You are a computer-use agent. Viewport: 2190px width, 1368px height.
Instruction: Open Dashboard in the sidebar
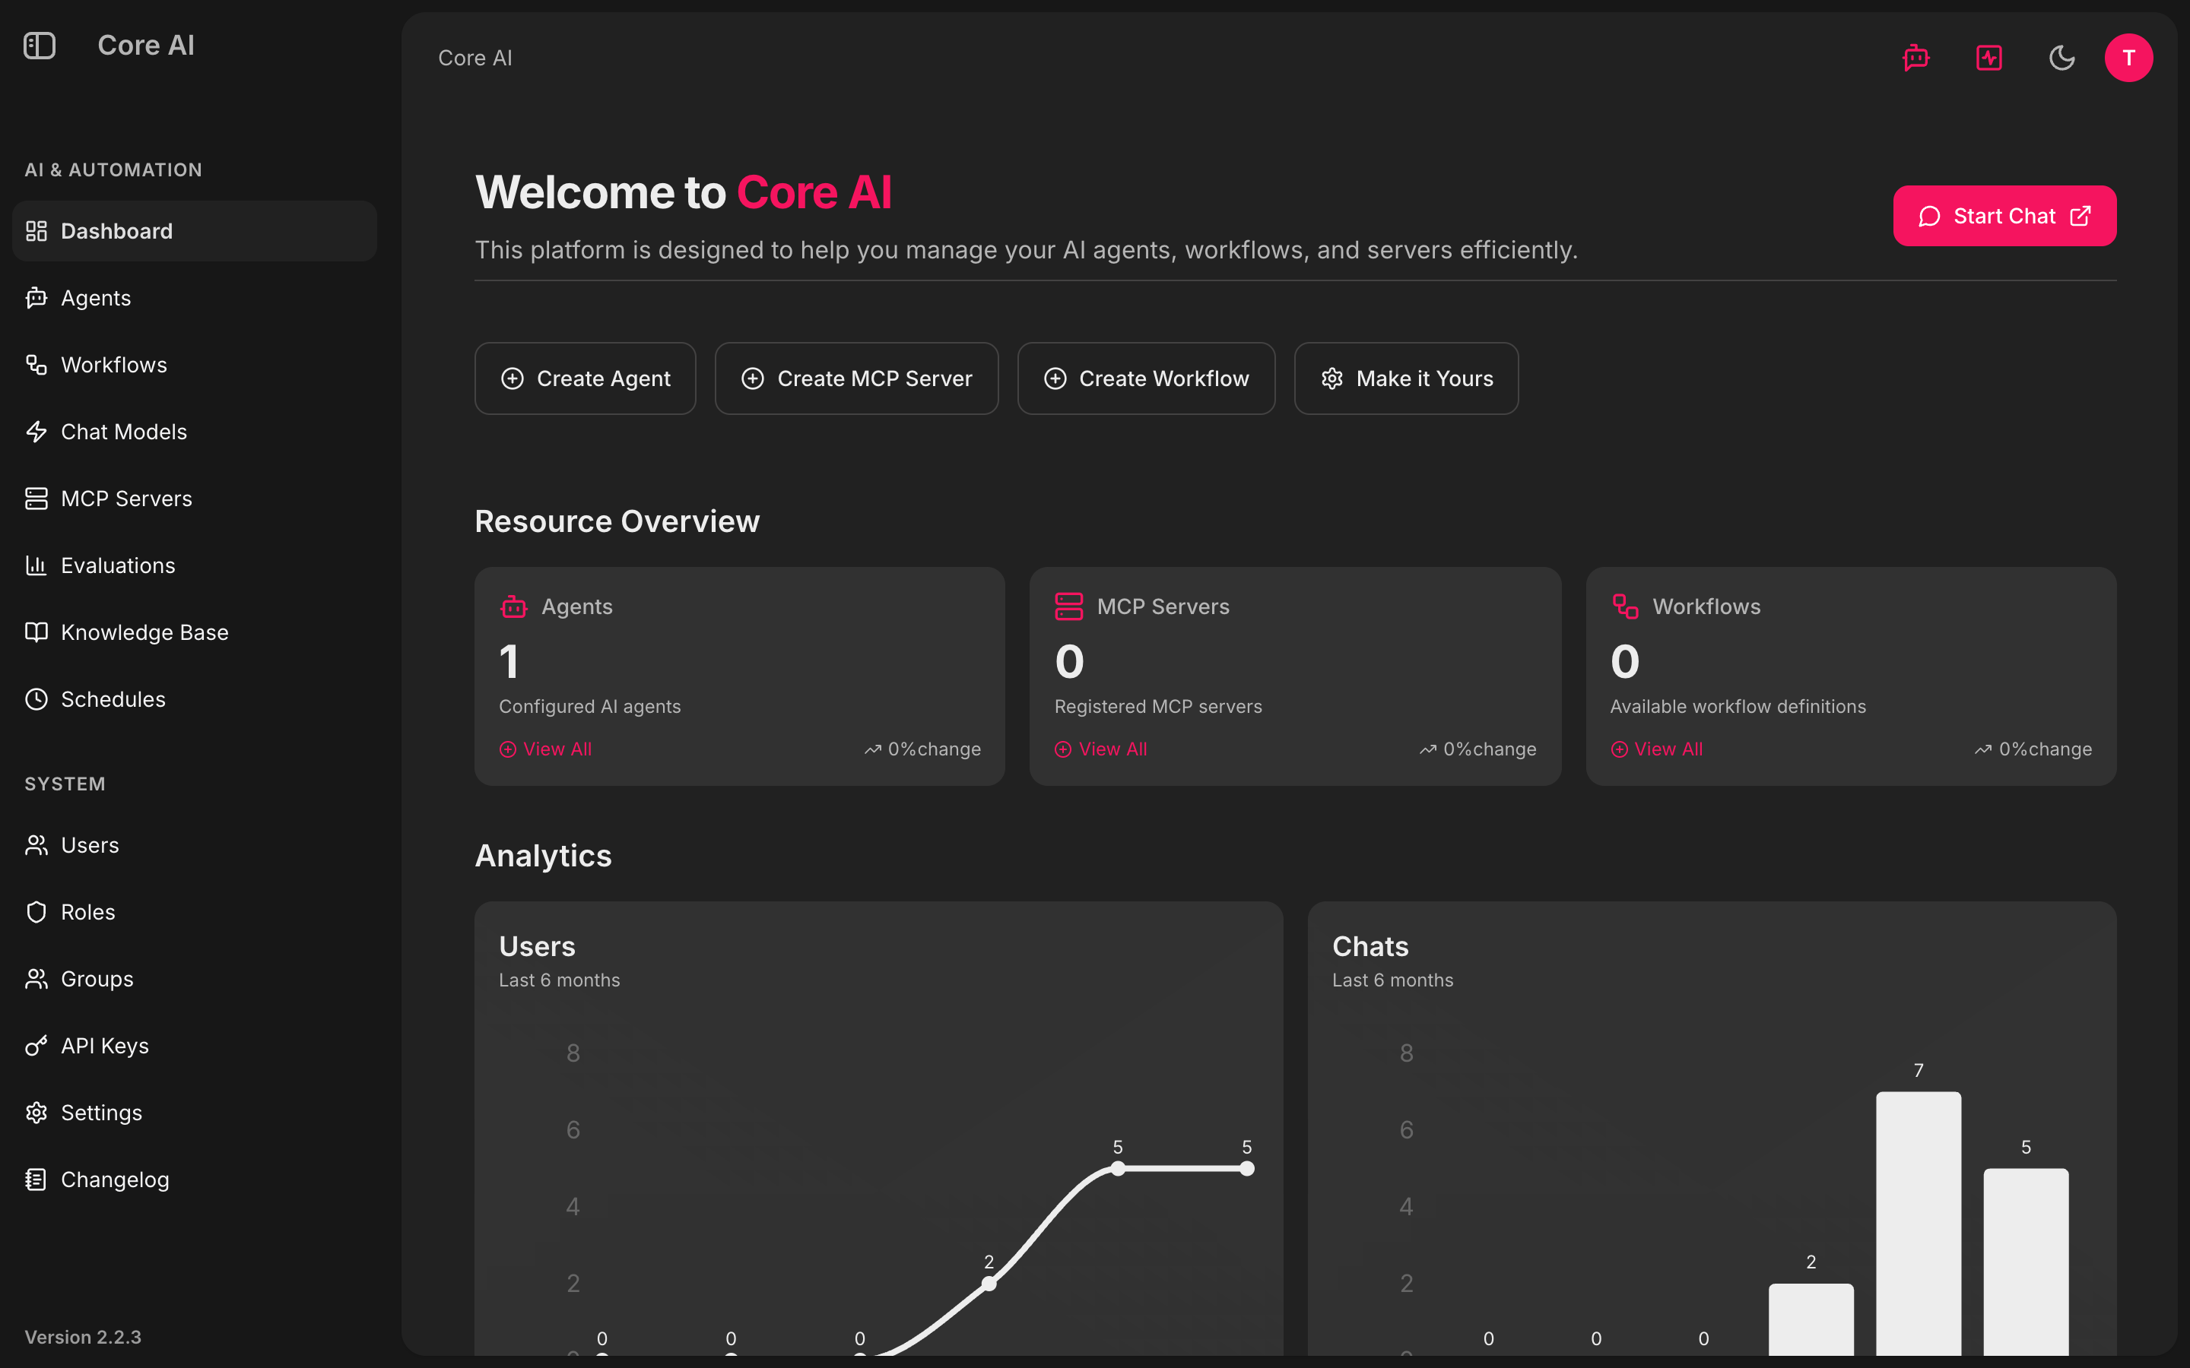click(x=195, y=231)
